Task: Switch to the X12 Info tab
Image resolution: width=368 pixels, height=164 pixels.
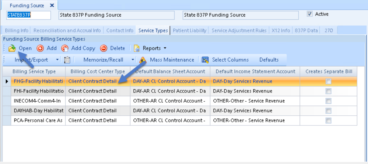Action: pyautogui.click(x=280, y=31)
